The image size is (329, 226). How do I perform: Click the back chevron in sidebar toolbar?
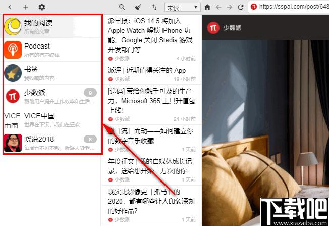coord(10,7)
